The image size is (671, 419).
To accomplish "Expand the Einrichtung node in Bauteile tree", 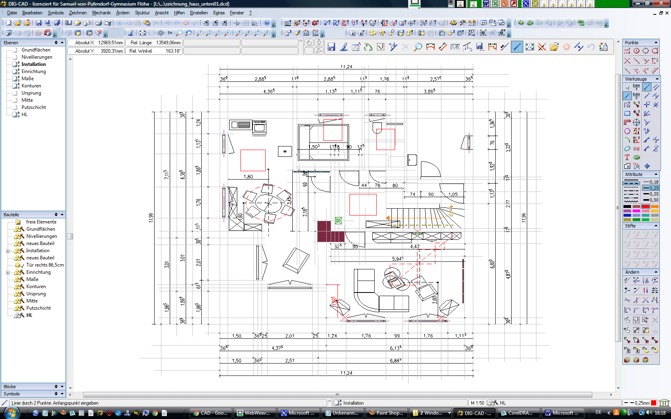I will pos(8,273).
